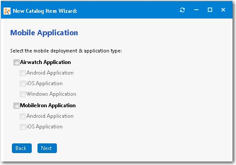The height and width of the screenshot is (165, 236).
Task: Close the New Catalog Item Wizard window
Action: 223,10
